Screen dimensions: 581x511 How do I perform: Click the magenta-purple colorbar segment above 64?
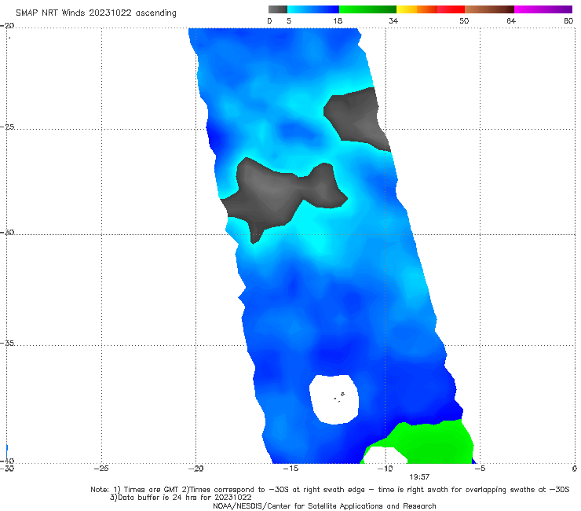click(543, 9)
